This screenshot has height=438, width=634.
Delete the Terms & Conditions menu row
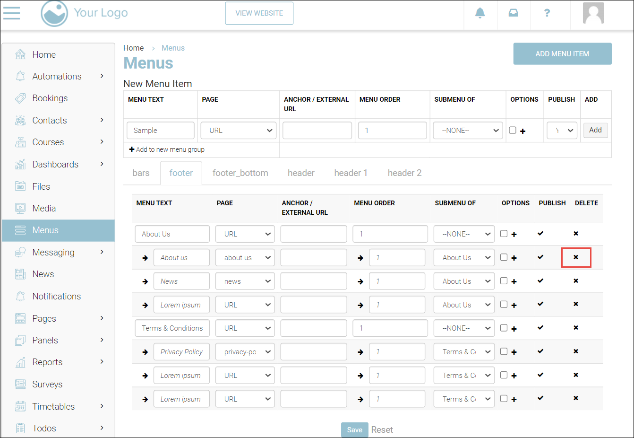(575, 328)
